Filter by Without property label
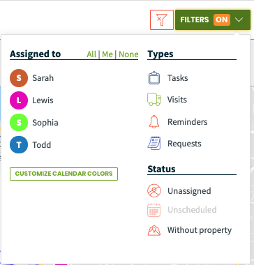 (200, 230)
